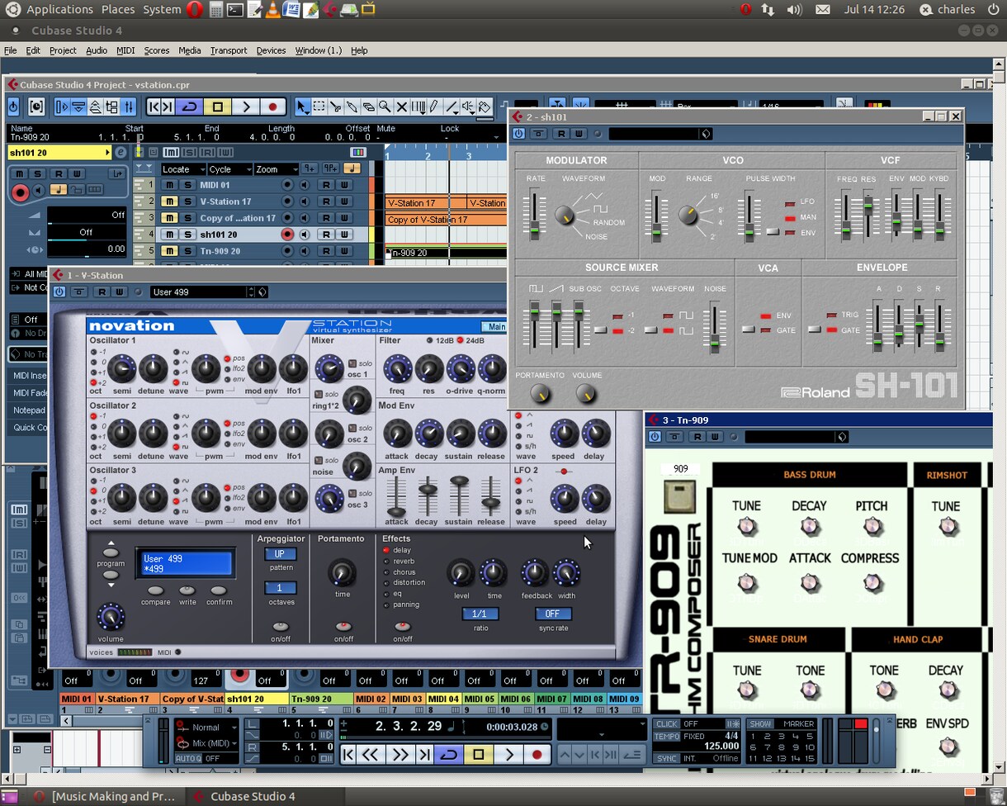Click the V-Station write button
Image resolution: width=1007 pixels, height=806 pixels.
click(x=187, y=590)
